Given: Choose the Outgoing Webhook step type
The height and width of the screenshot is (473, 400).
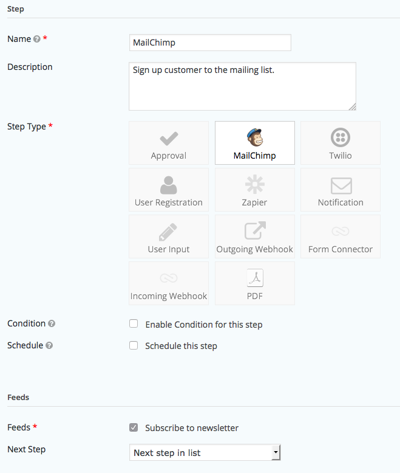Looking at the screenshot, I should [x=255, y=236].
